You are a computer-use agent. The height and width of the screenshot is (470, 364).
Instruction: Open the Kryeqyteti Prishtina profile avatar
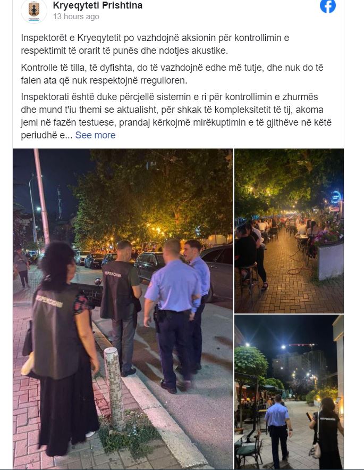pos(34,11)
